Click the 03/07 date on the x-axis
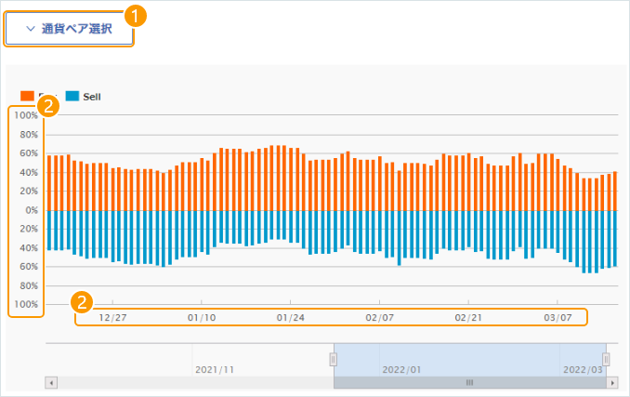The width and height of the screenshot is (630, 397). pos(558,317)
